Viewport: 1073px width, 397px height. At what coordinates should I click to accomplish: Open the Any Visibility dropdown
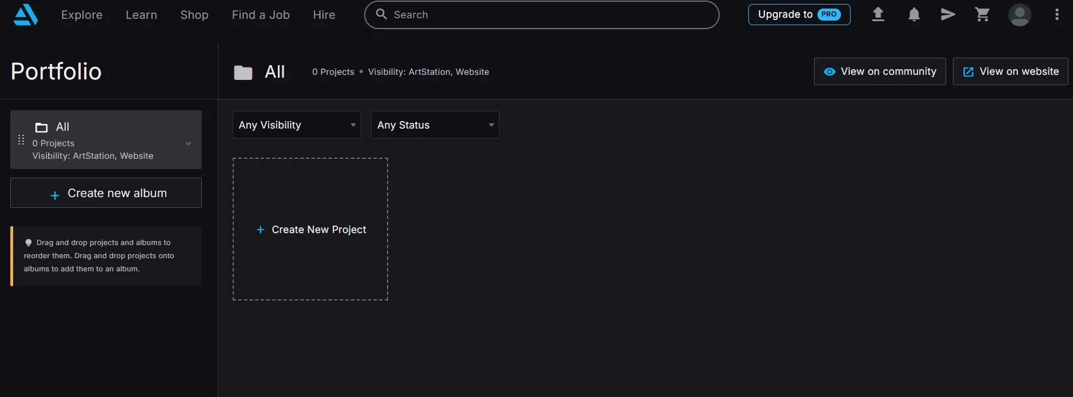pyautogui.click(x=297, y=125)
